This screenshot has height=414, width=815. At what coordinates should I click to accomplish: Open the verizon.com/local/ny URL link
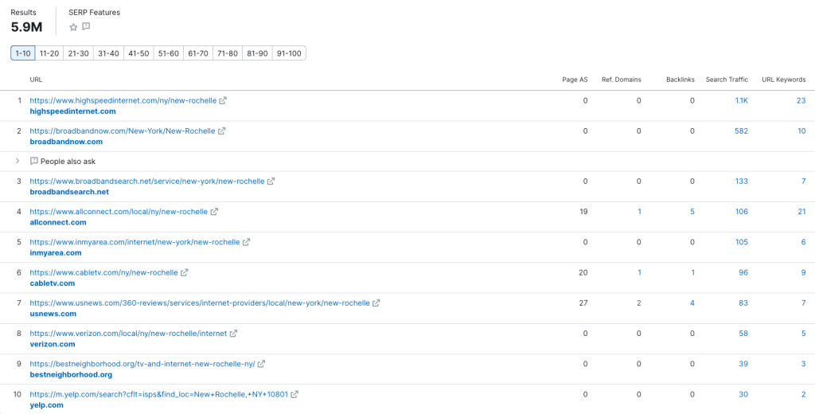pyautogui.click(x=128, y=334)
